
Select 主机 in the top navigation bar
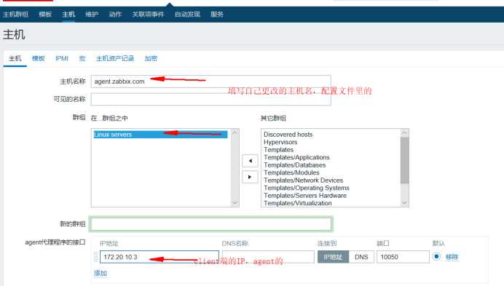(x=68, y=14)
